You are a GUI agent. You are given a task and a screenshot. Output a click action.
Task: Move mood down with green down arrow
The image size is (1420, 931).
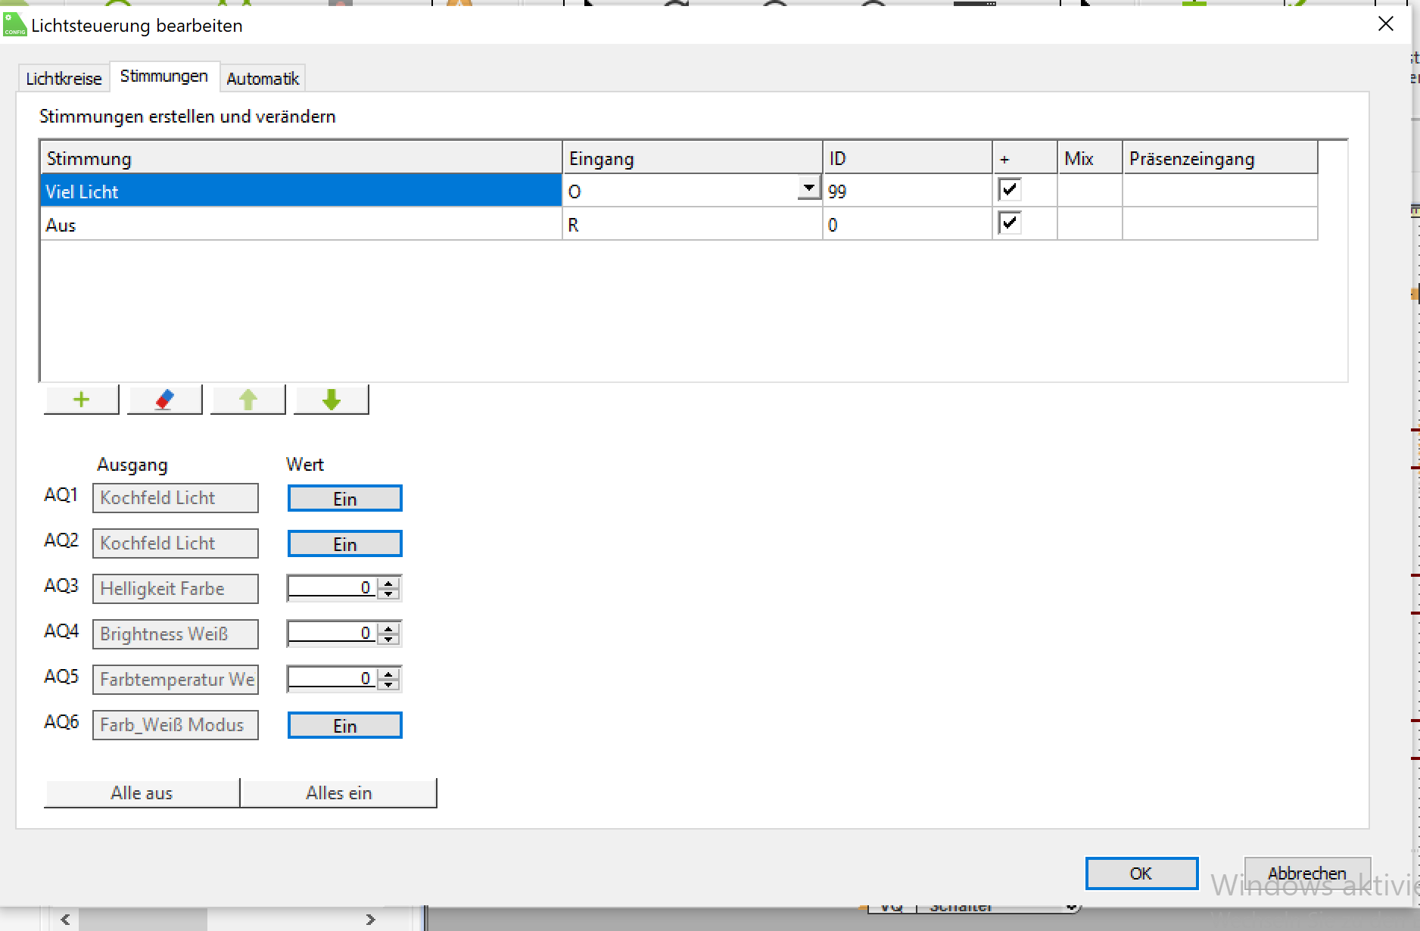pyautogui.click(x=332, y=400)
